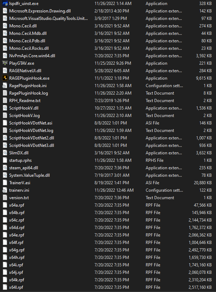Click the Mono.Cecil.Rocks.dll file icon
The width and height of the screenshot is (216, 292).
[x=5, y=48]
